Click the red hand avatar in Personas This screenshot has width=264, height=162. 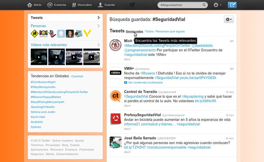click(52, 34)
